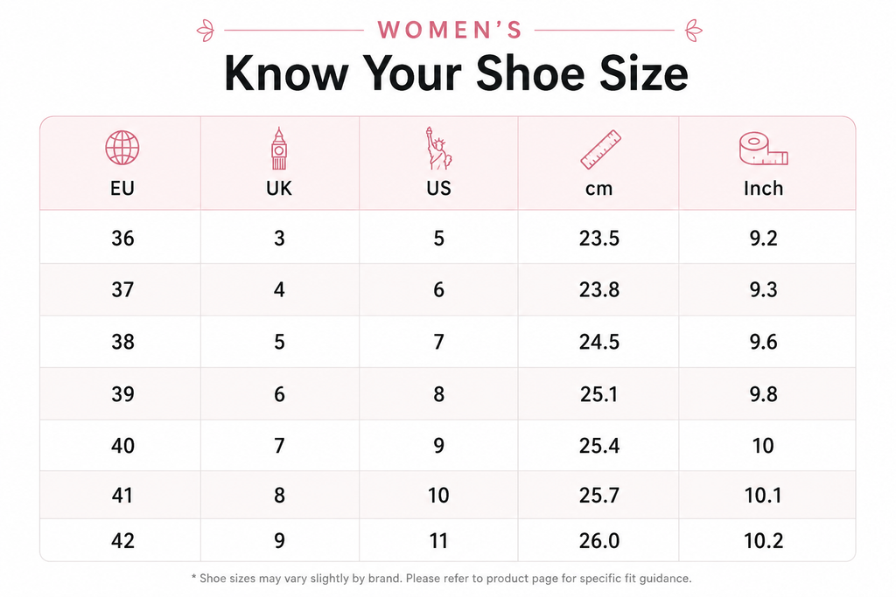
Task: Click US size 11 cell
Action: tap(439, 540)
